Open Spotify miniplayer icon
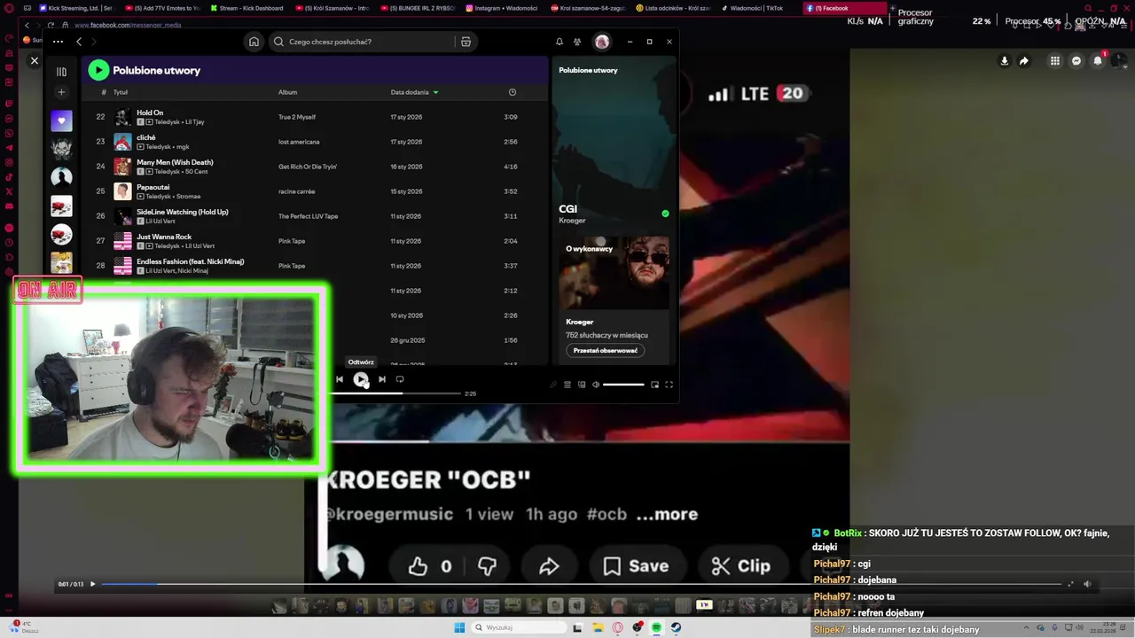This screenshot has width=1135, height=638. pyautogui.click(x=655, y=385)
